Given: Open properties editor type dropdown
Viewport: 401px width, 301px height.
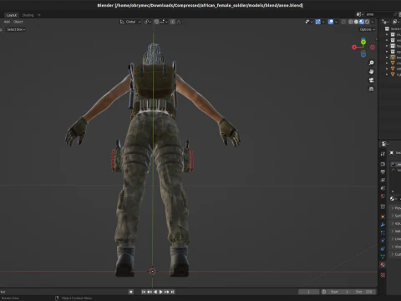Looking at the screenshot, I should pyautogui.click(x=385, y=144).
